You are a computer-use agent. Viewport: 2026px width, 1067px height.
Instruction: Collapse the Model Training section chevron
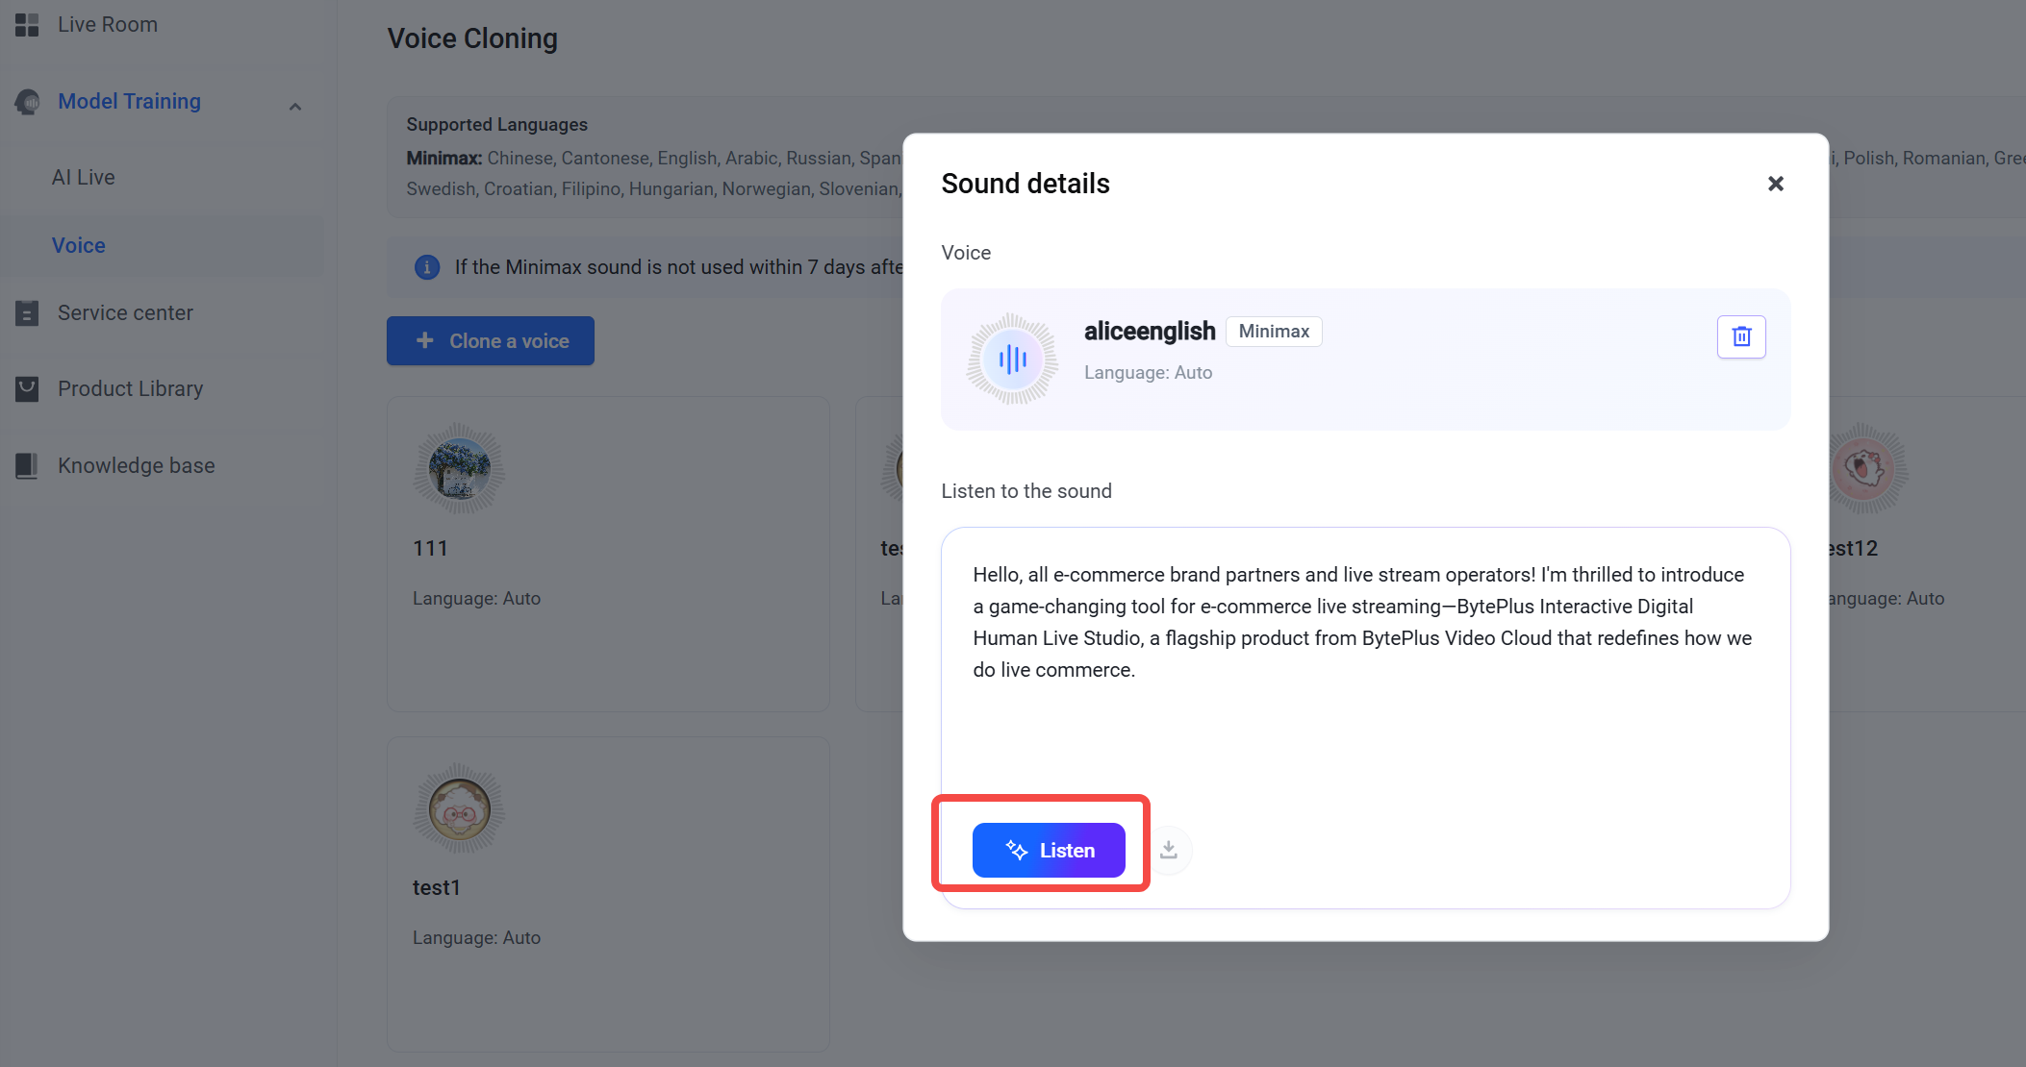(x=295, y=106)
